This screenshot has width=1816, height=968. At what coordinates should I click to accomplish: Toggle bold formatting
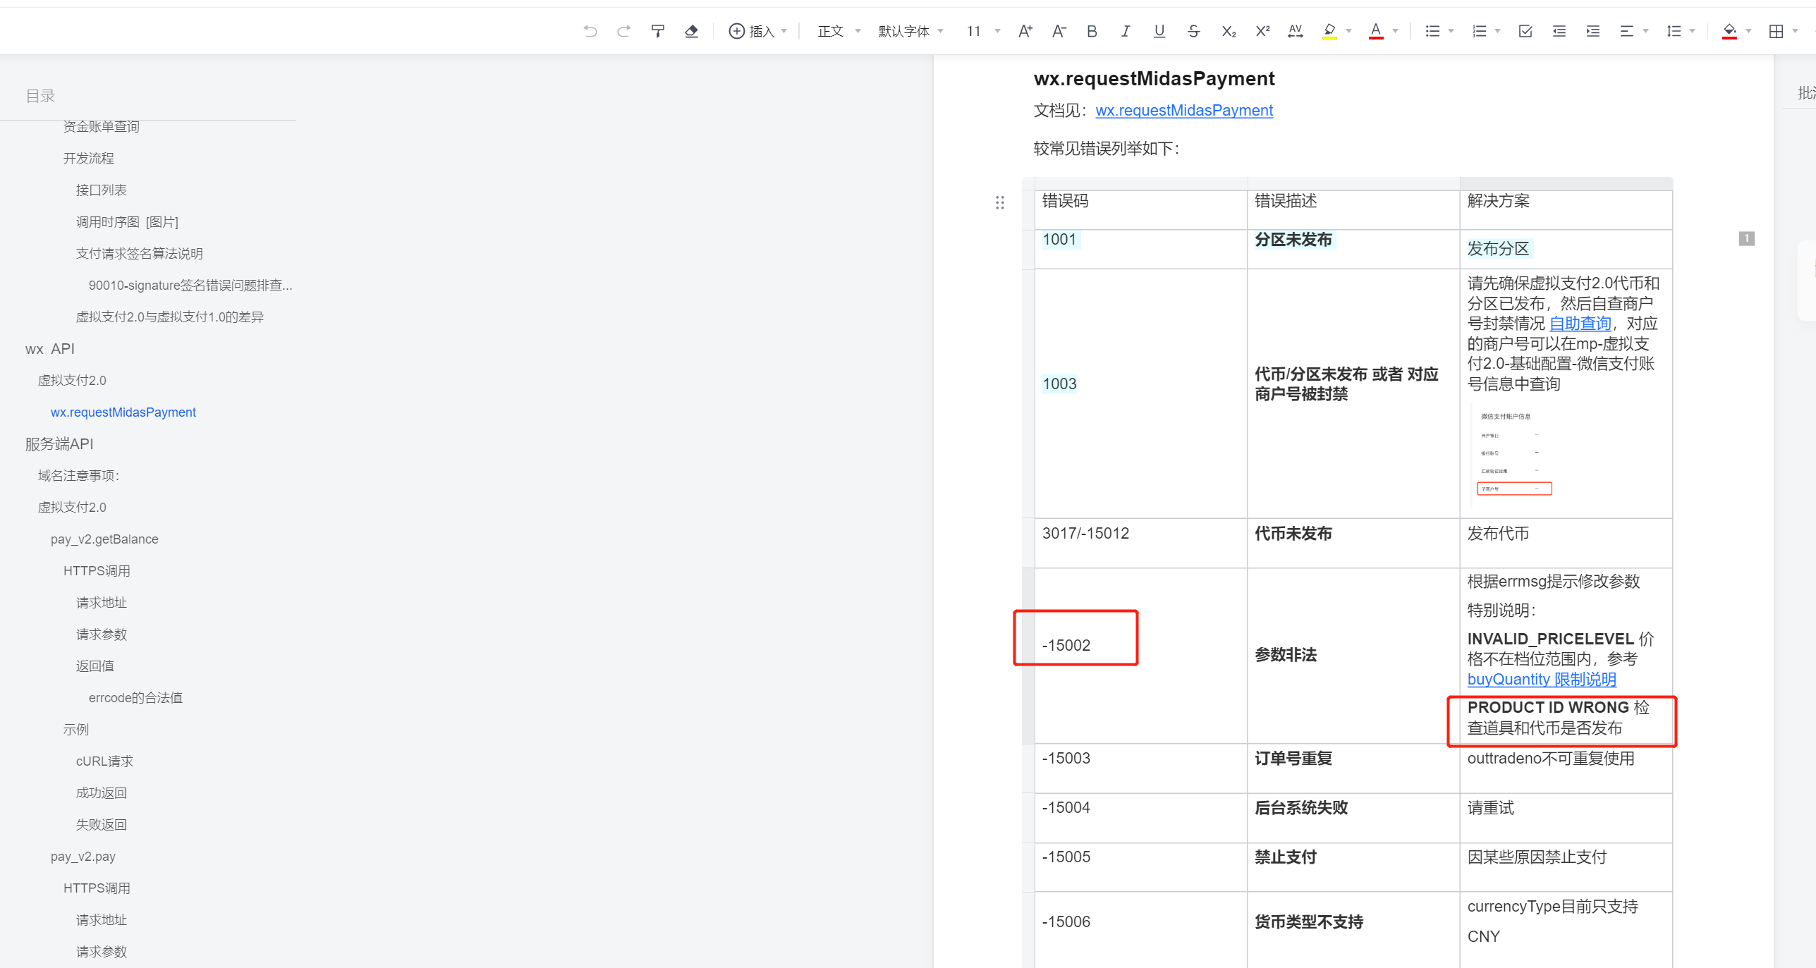(x=1092, y=31)
